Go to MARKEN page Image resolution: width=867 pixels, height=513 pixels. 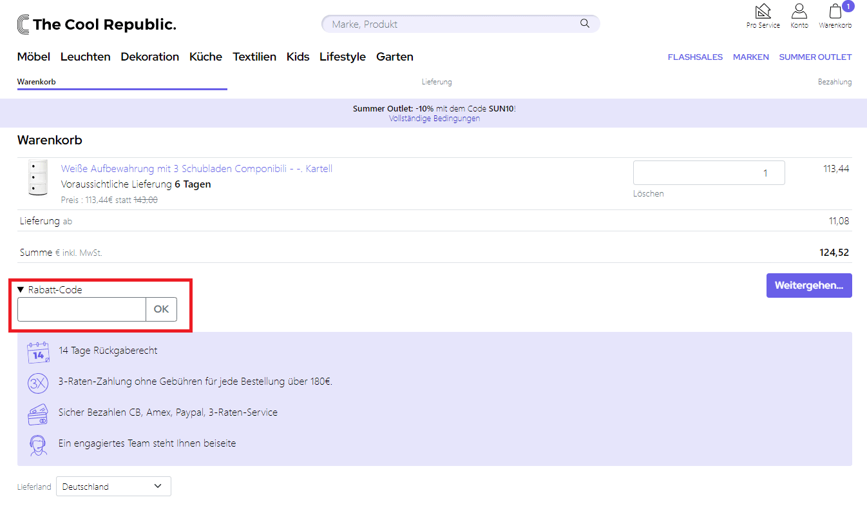click(751, 57)
